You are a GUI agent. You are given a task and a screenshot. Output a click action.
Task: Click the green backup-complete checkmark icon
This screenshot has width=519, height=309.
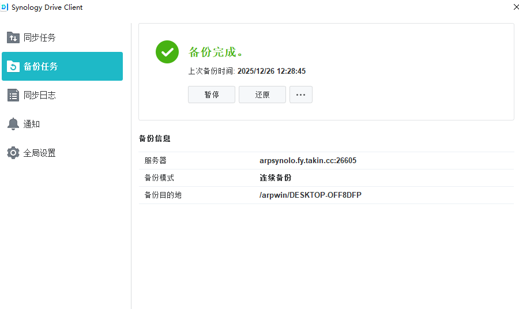tap(167, 52)
